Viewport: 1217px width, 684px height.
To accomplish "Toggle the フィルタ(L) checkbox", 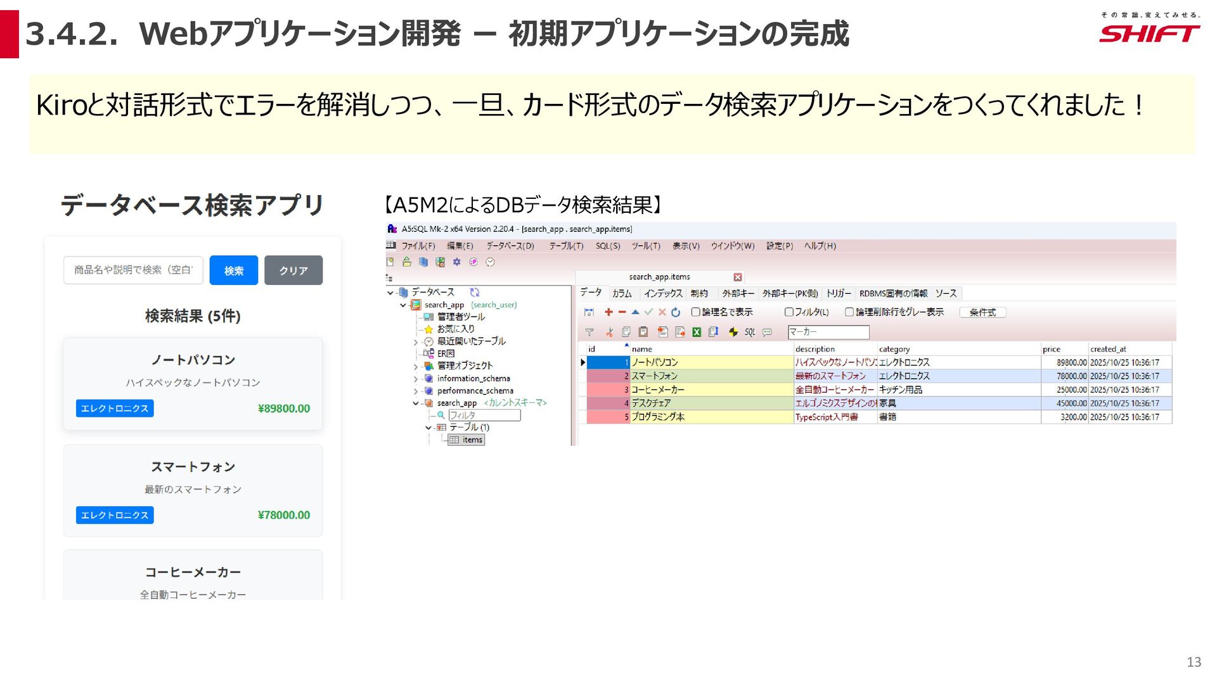I will click(789, 312).
